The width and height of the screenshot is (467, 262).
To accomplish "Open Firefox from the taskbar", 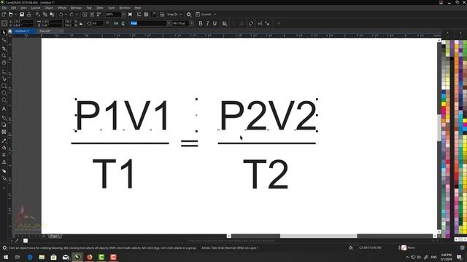I will click(89, 257).
